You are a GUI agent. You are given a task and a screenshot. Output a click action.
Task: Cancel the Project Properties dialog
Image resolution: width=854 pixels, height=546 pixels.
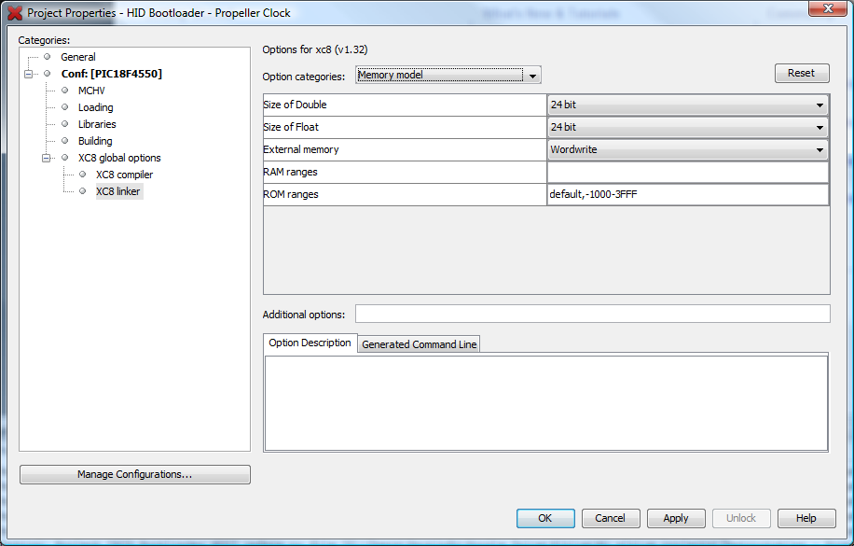tap(611, 518)
